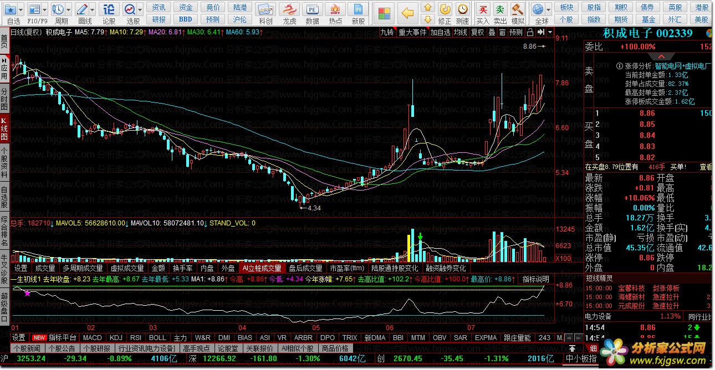Expand the 画线 dropdown arrow
The width and height of the screenshot is (715, 370).
tap(93, 10)
